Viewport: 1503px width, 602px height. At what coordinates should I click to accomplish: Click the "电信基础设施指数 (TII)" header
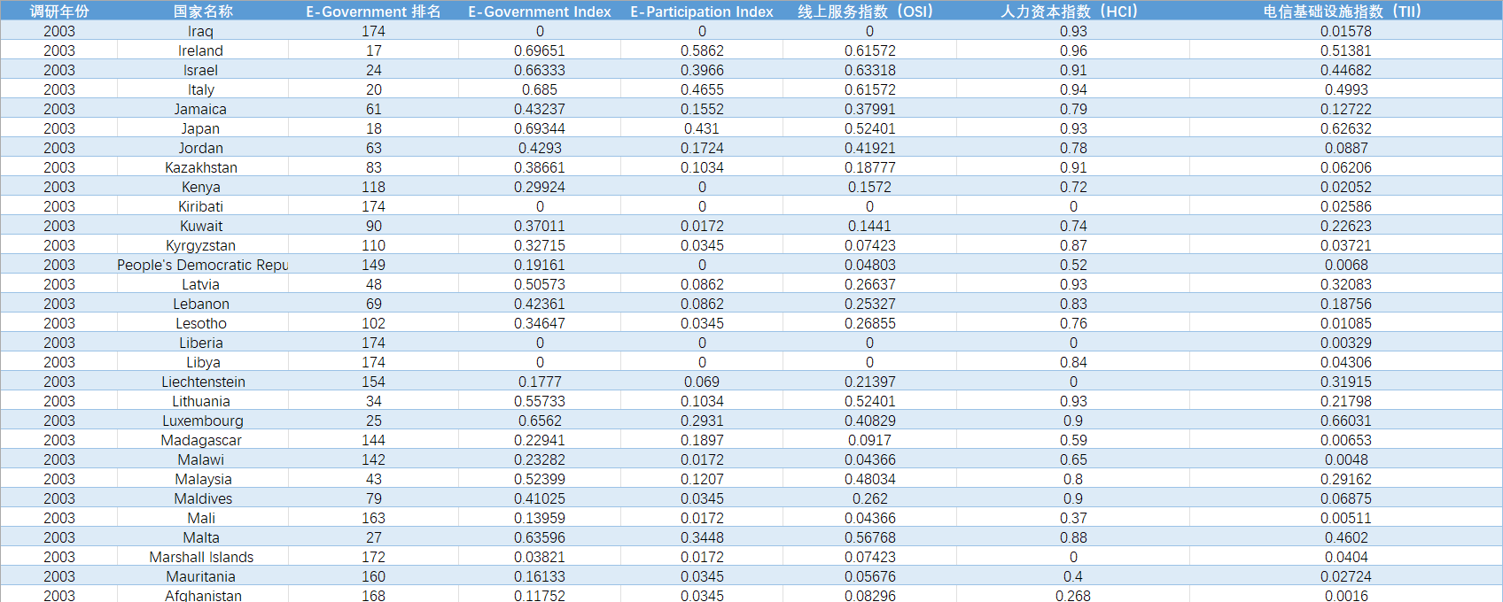(1345, 12)
